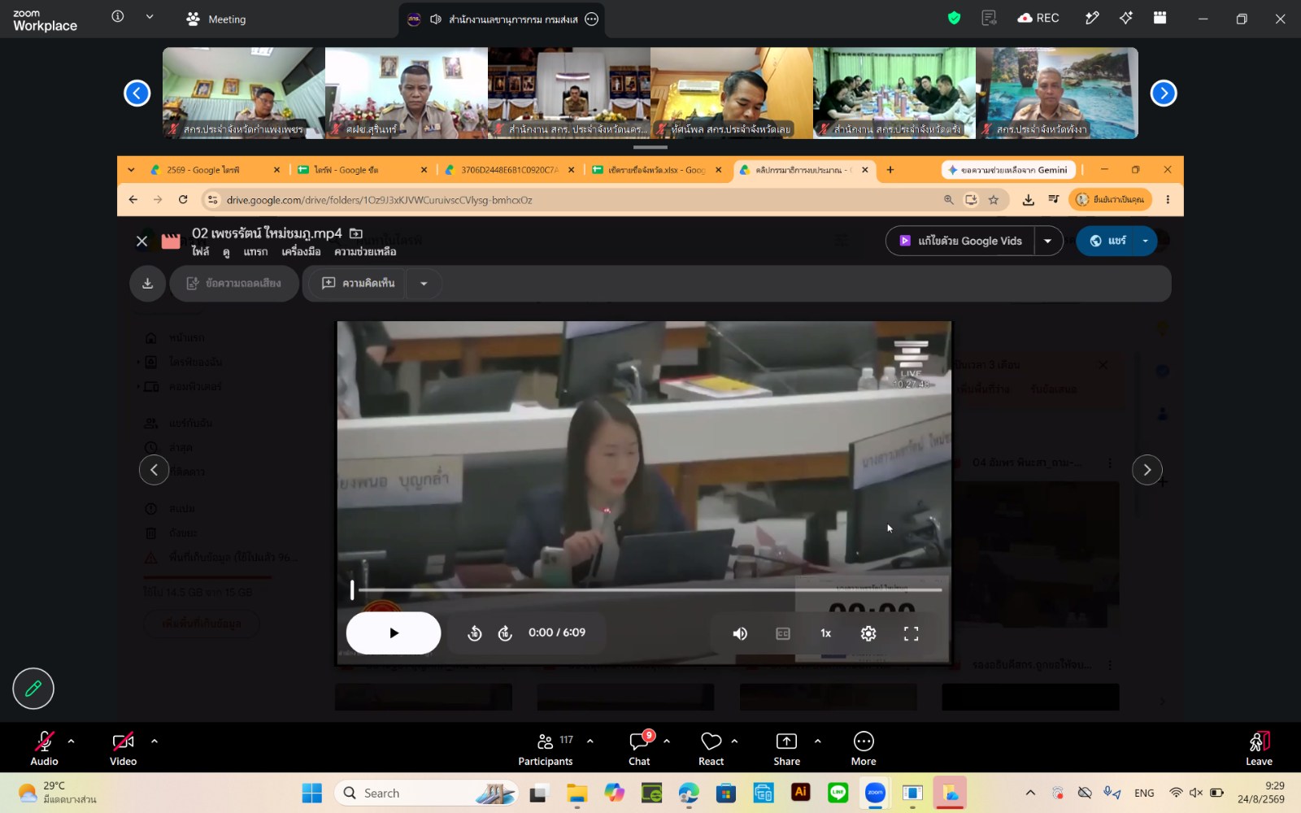Open Zoom annotation pencil tool

point(33,689)
